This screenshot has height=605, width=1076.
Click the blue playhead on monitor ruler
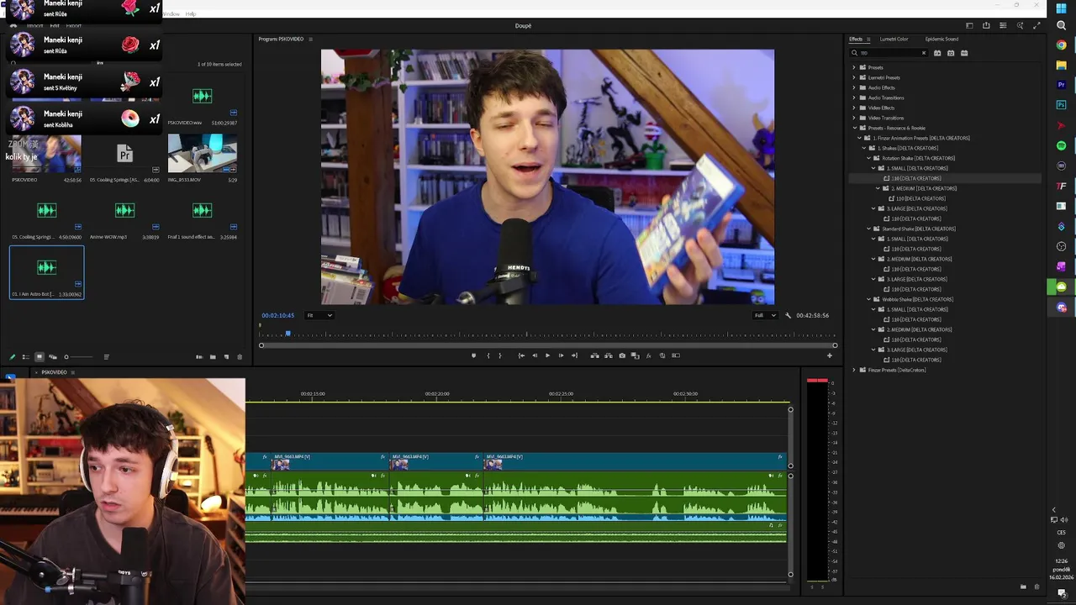(287, 334)
